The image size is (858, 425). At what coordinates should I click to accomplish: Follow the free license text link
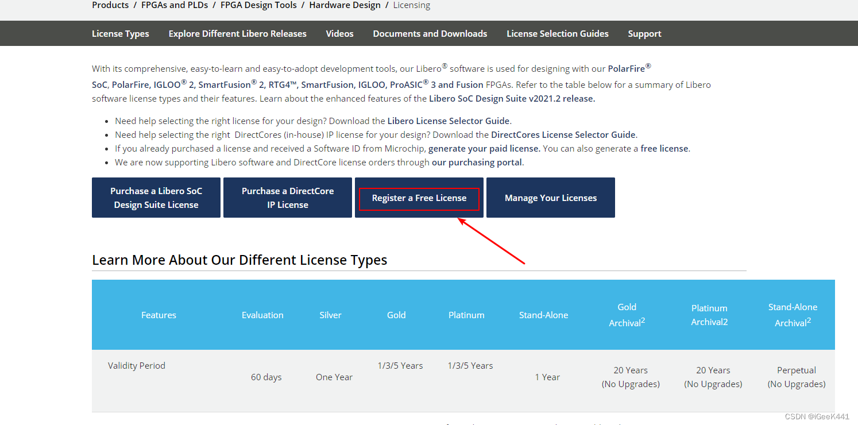[664, 149]
